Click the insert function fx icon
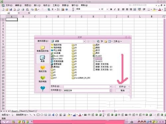Image resolution: width=166 pixels, height=124 pixels. 29,13
